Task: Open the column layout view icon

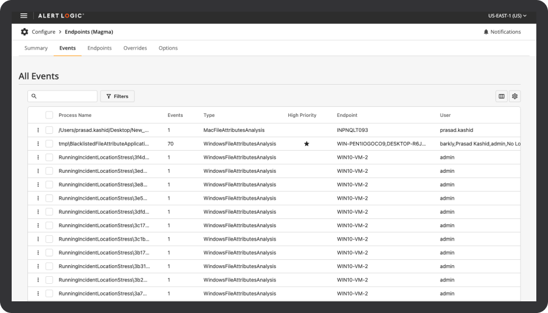Action: (501, 96)
